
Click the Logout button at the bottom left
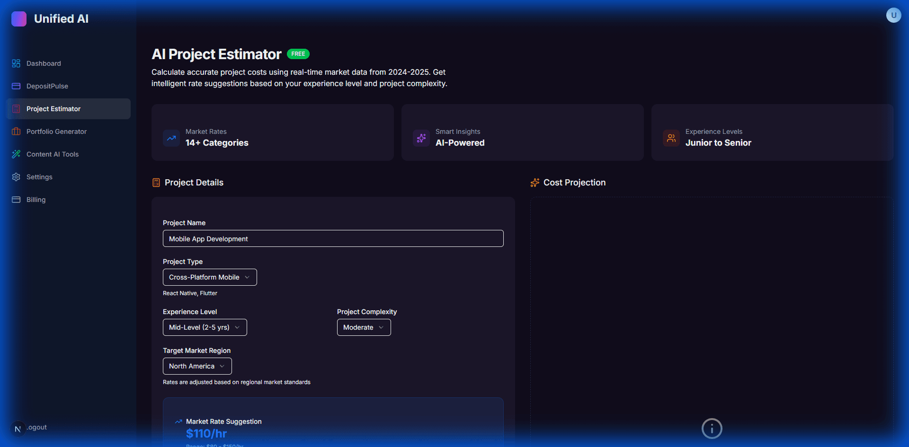coord(30,427)
